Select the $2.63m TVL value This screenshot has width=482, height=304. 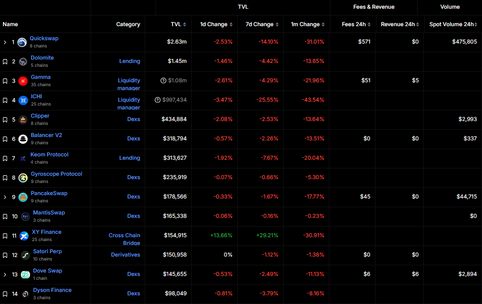[x=177, y=42]
